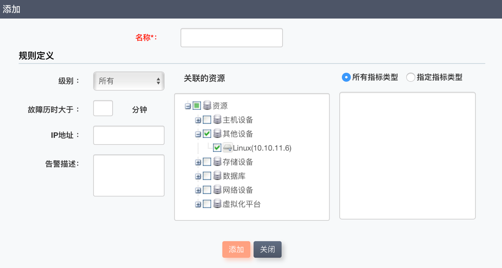The image size is (502, 268).
Task: Click the 其他设备 database icon
Action: (x=217, y=133)
